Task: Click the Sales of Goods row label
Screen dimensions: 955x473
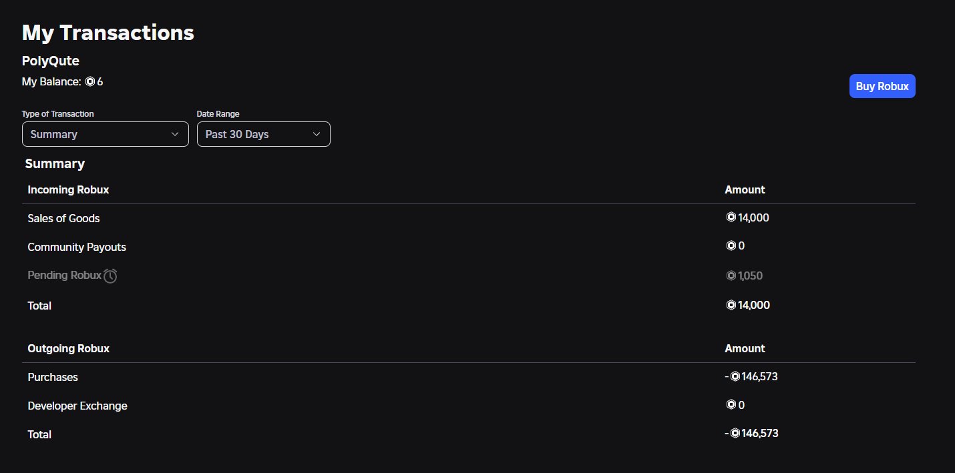Action: point(63,218)
